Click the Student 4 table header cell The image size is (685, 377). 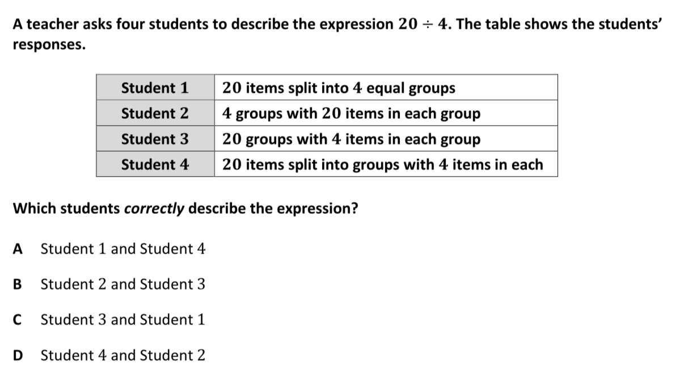[x=155, y=165]
